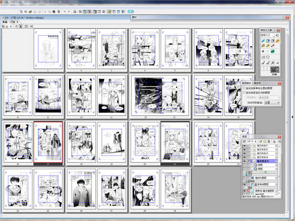The image size is (295, 221).
Task: Select the black dot brush custom tool
Action: (263, 51)
